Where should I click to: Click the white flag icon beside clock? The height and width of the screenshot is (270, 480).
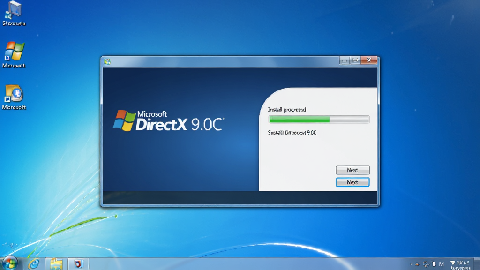click(453, 263)
